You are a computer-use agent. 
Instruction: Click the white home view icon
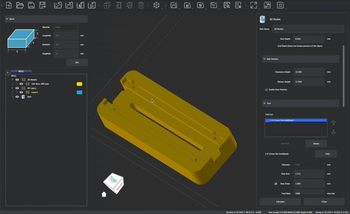coord(104,194)
